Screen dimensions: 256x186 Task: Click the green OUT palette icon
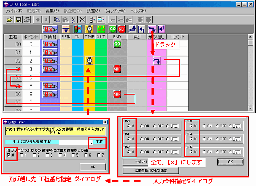(x=101, y=29)
